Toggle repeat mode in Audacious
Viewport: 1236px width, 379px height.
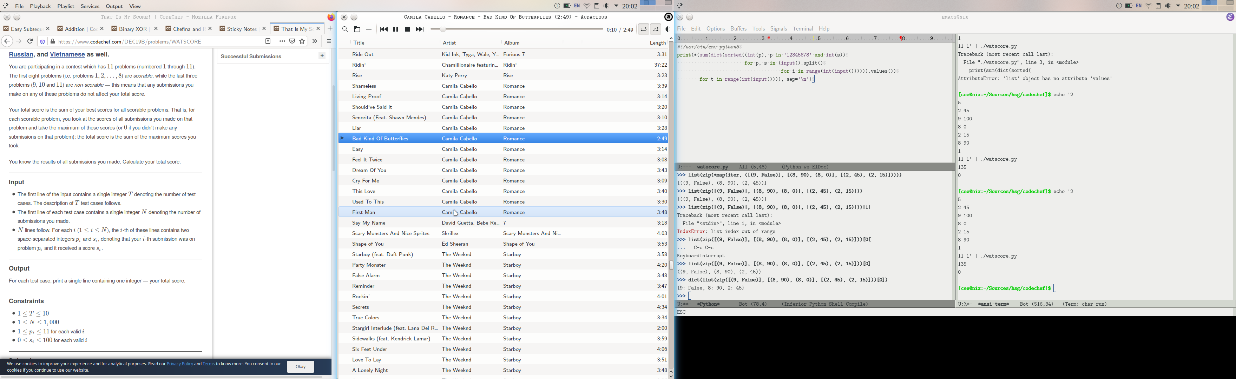[x=643, y=30]
